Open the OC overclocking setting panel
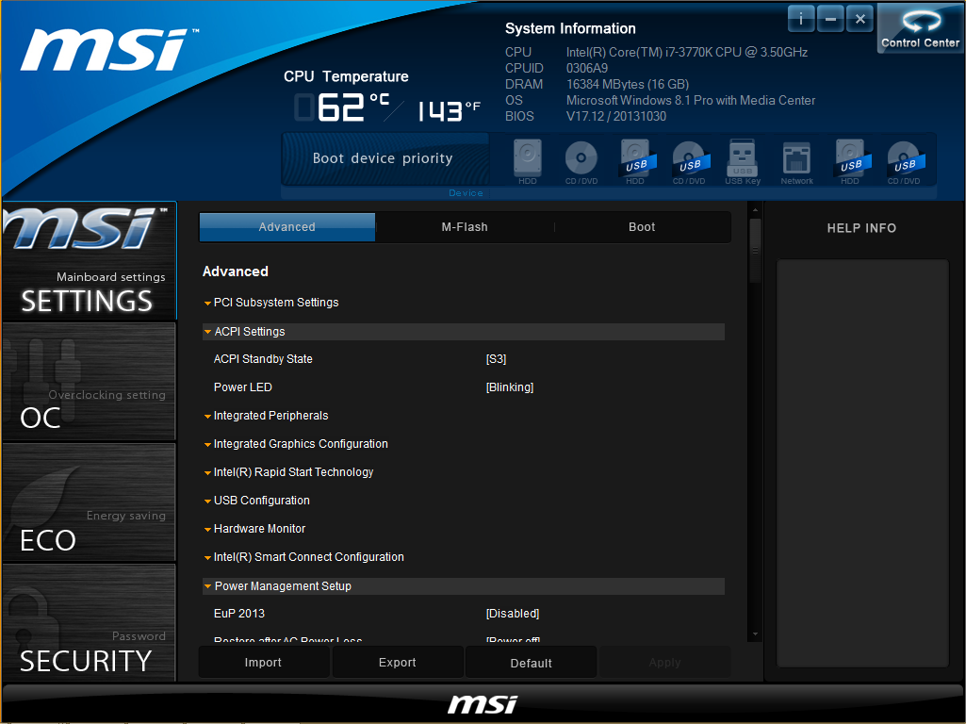 [x=89, y=381]
